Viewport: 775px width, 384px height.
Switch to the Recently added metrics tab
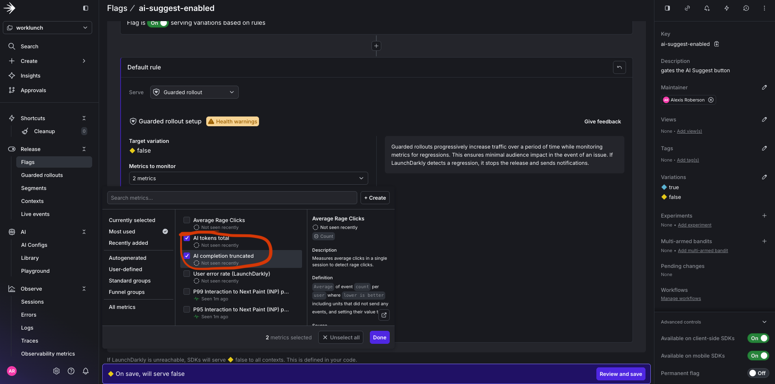(x=129, y=243)
